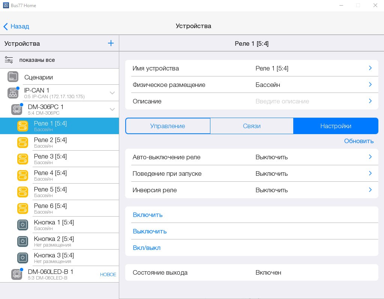Switch to the Связи tab
Viewport: 384px width, 299px height.
click(x=252, y=126)
